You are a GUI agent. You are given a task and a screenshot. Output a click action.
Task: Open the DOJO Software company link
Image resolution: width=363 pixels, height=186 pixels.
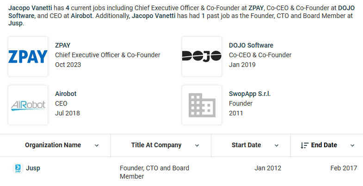click(x=251, y=45)
